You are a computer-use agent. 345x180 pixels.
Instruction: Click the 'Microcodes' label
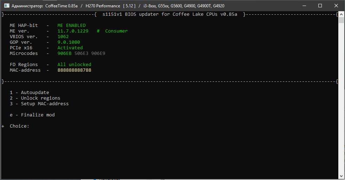click(x=24, y=53)
